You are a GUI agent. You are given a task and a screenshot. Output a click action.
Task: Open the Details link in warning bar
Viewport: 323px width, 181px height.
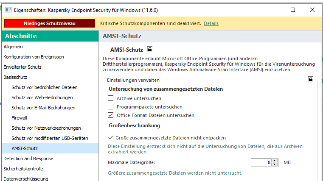[211, 23]
